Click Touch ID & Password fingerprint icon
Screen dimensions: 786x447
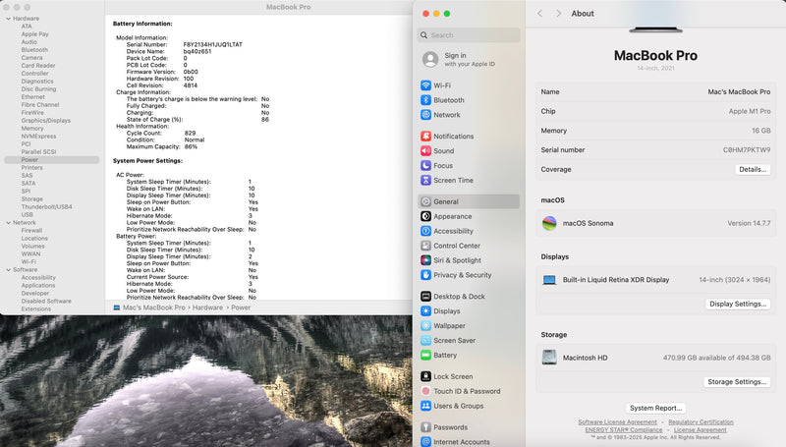[x=425, y=391]
